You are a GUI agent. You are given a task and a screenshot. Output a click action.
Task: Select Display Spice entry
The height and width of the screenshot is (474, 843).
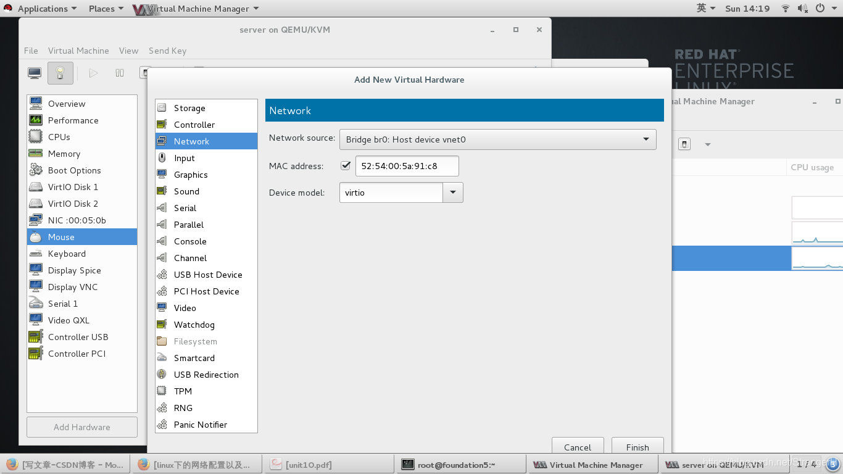pos(82,270)
